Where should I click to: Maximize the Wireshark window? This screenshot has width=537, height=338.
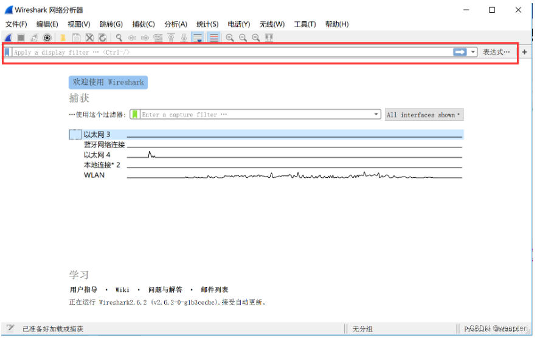click(492, 10)
